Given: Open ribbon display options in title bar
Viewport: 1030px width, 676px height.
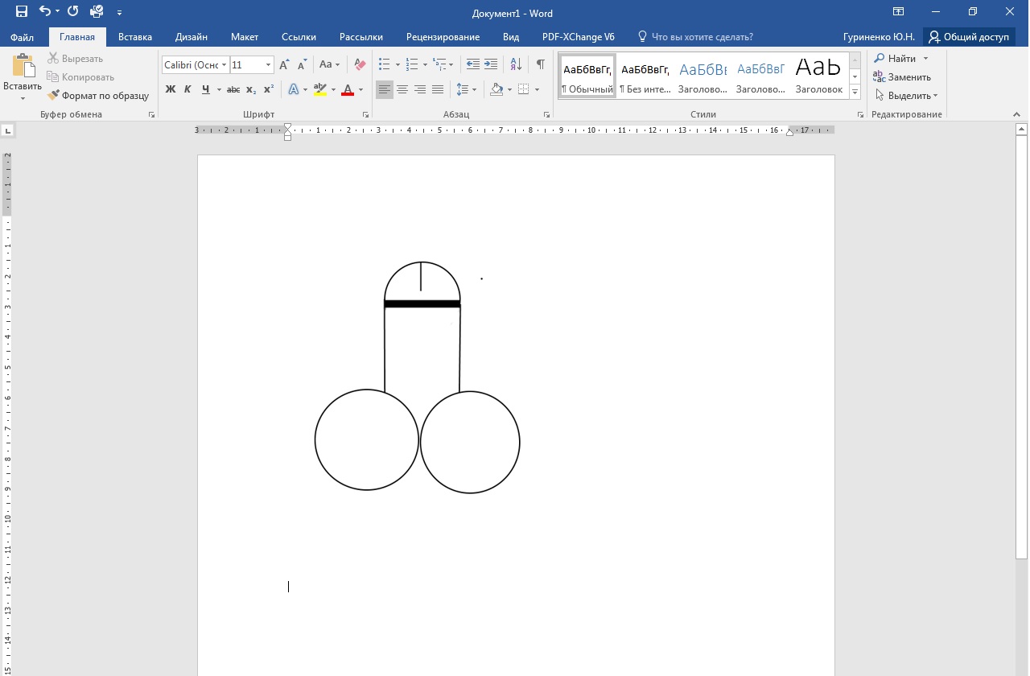Looking at the screenshot, I should pyautogui.click(x=898, y=12).
